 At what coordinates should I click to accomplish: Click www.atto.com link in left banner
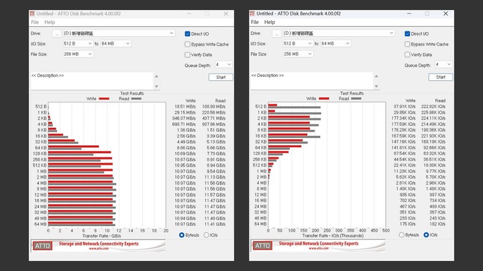tap(99, 248)
